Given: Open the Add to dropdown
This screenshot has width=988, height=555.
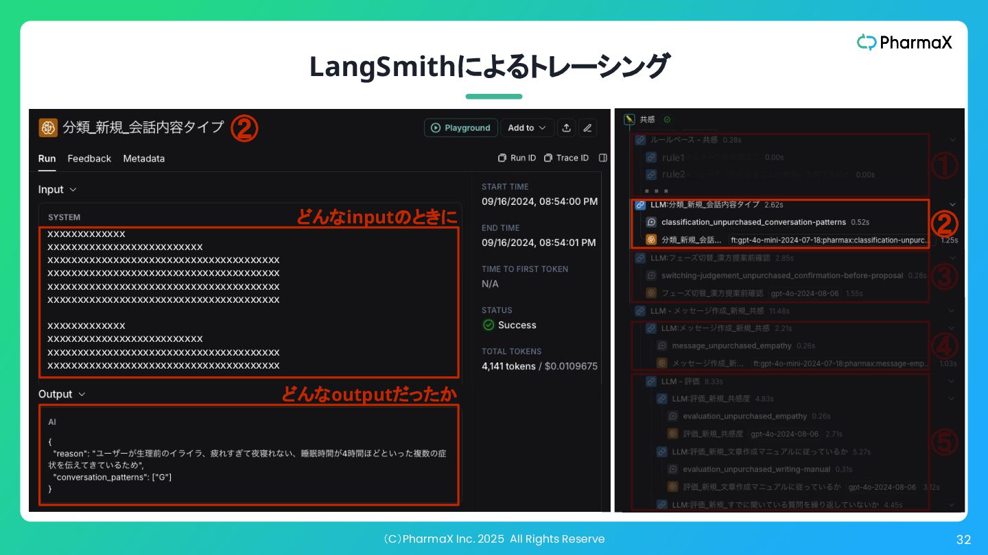Looking at the screenshot, I should pyautogui.click(x=527, y=128).
